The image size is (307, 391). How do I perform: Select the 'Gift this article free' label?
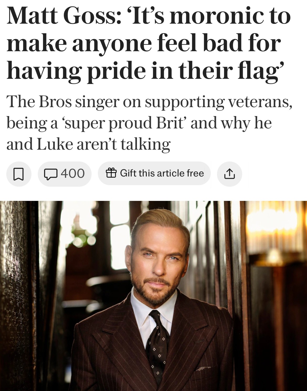[x=162, y=173]
